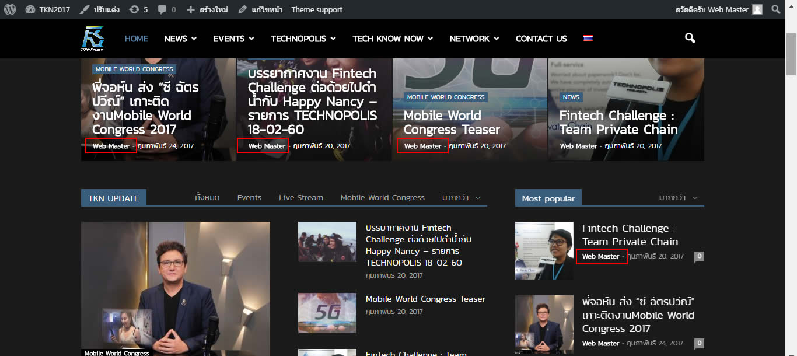
Task: Click MOBILE WORLD CONGRESS tag on first slide
Action: 134,69
